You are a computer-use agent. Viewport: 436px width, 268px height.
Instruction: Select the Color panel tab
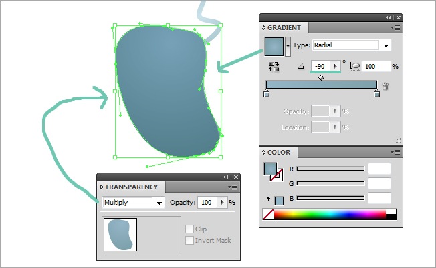tap(278, 153)
